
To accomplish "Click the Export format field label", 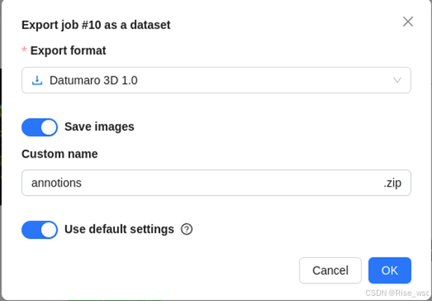I will 68,50.
